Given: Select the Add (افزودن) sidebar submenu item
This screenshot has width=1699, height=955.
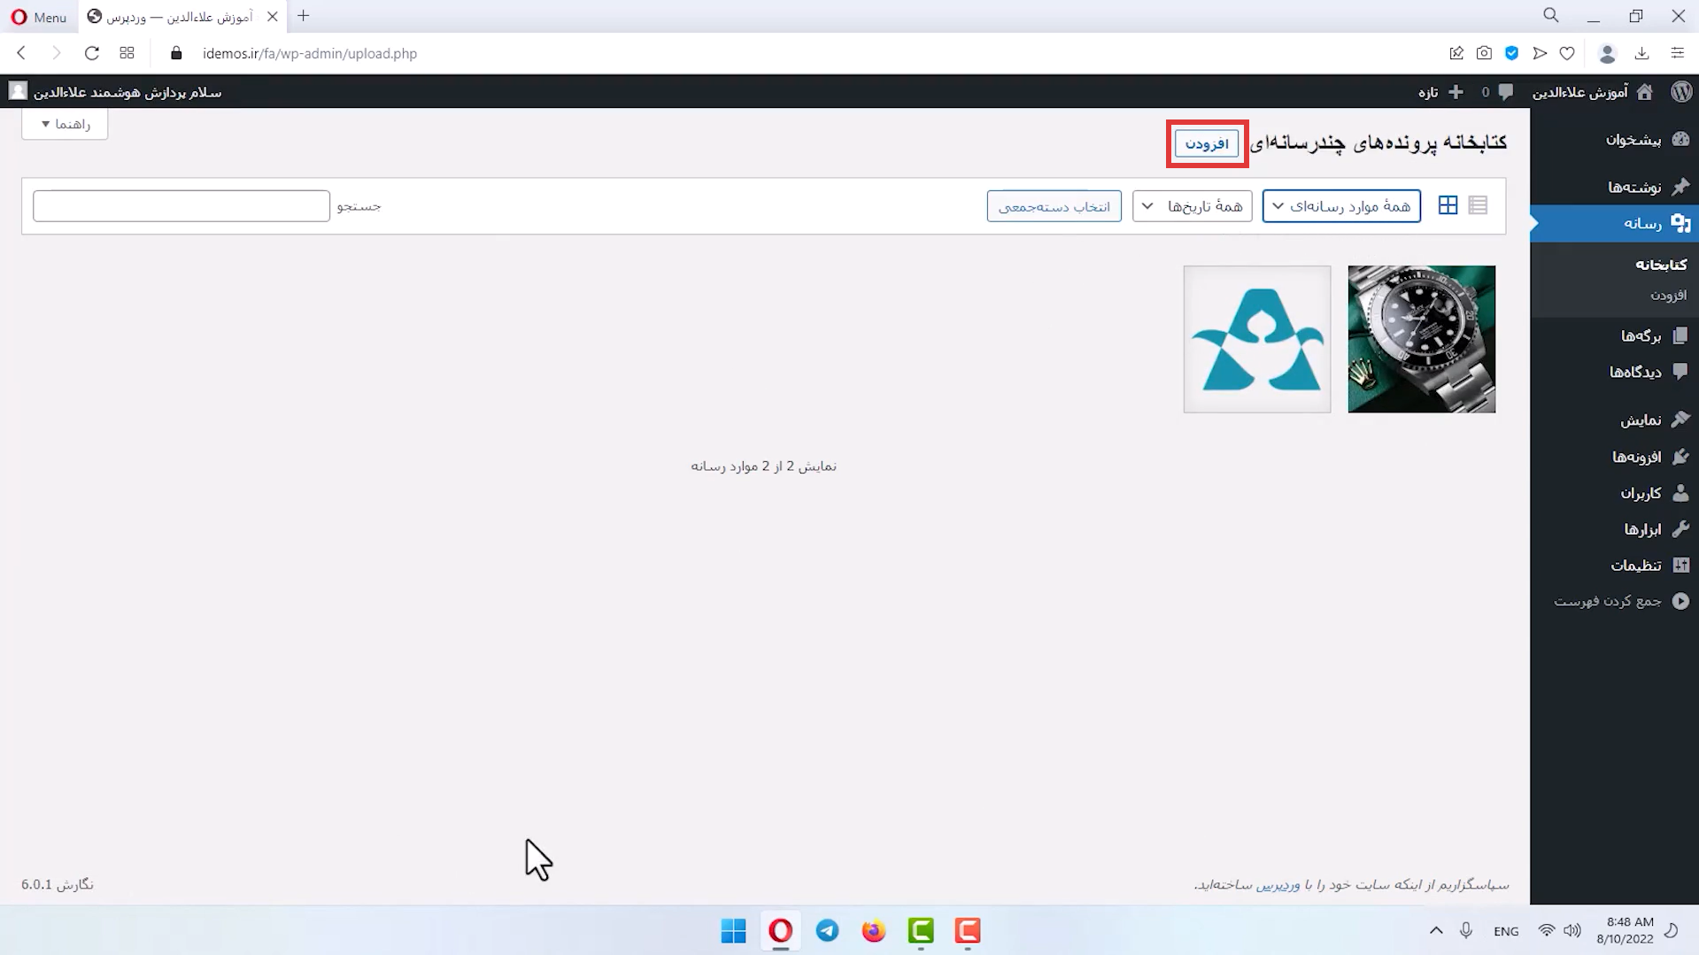Looking at the screenshot, I should (x=1668, y=295).
